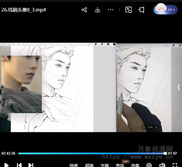Open the 字幕 subtitles menu
Screen dimensions: 182x167
pos(105,165)
